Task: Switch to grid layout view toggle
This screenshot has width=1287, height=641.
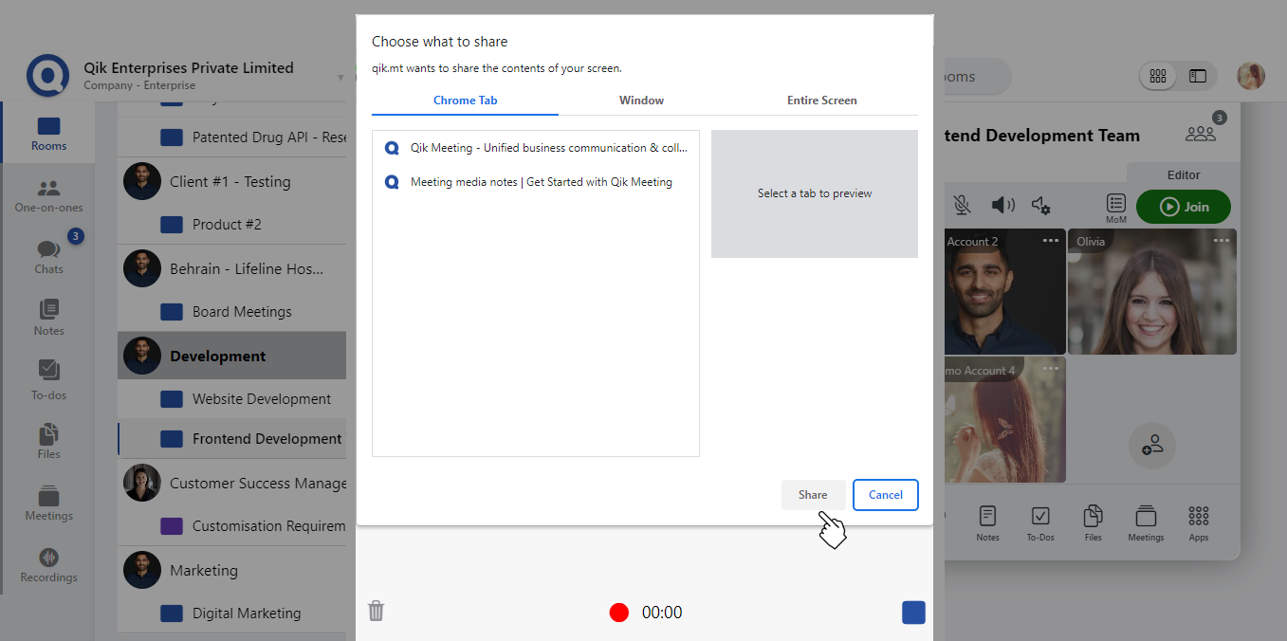Action: coord(1158,77)
